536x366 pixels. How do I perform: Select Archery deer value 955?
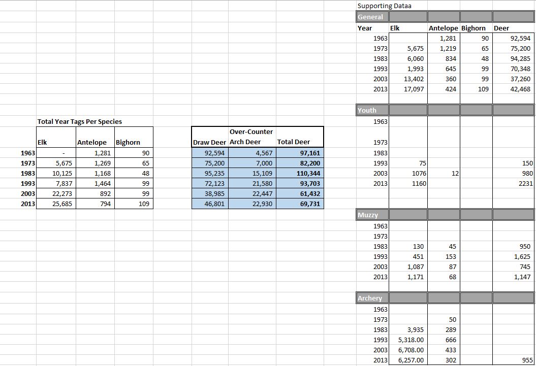[513, 360]
